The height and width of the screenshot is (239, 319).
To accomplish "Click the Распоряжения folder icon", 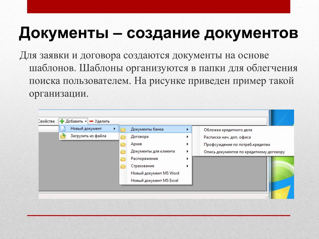I will (123, 159).
